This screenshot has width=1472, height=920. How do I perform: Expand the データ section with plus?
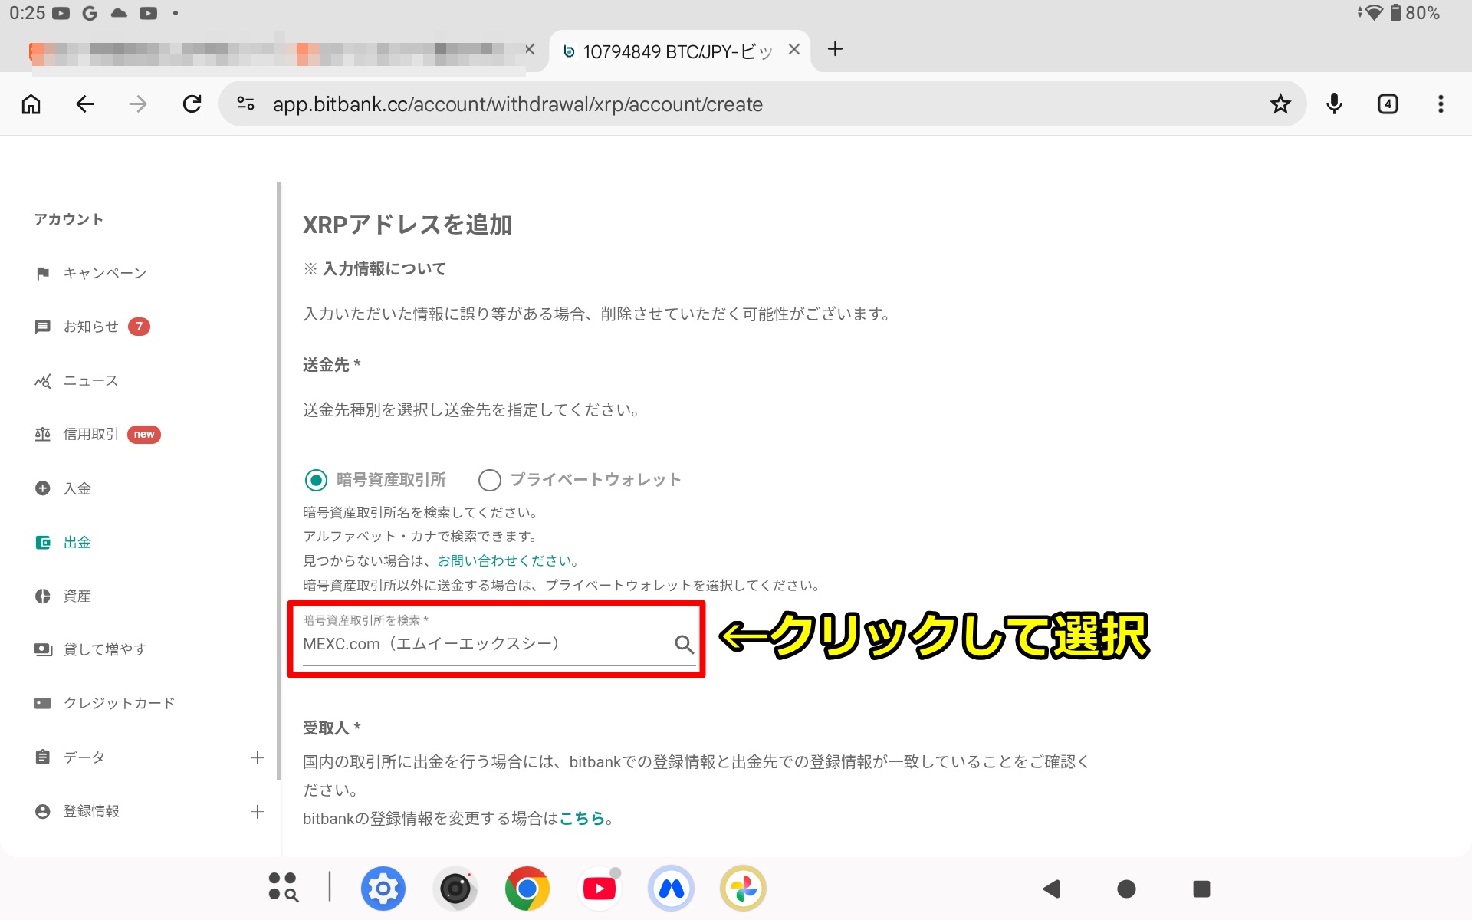coord(258,757)
